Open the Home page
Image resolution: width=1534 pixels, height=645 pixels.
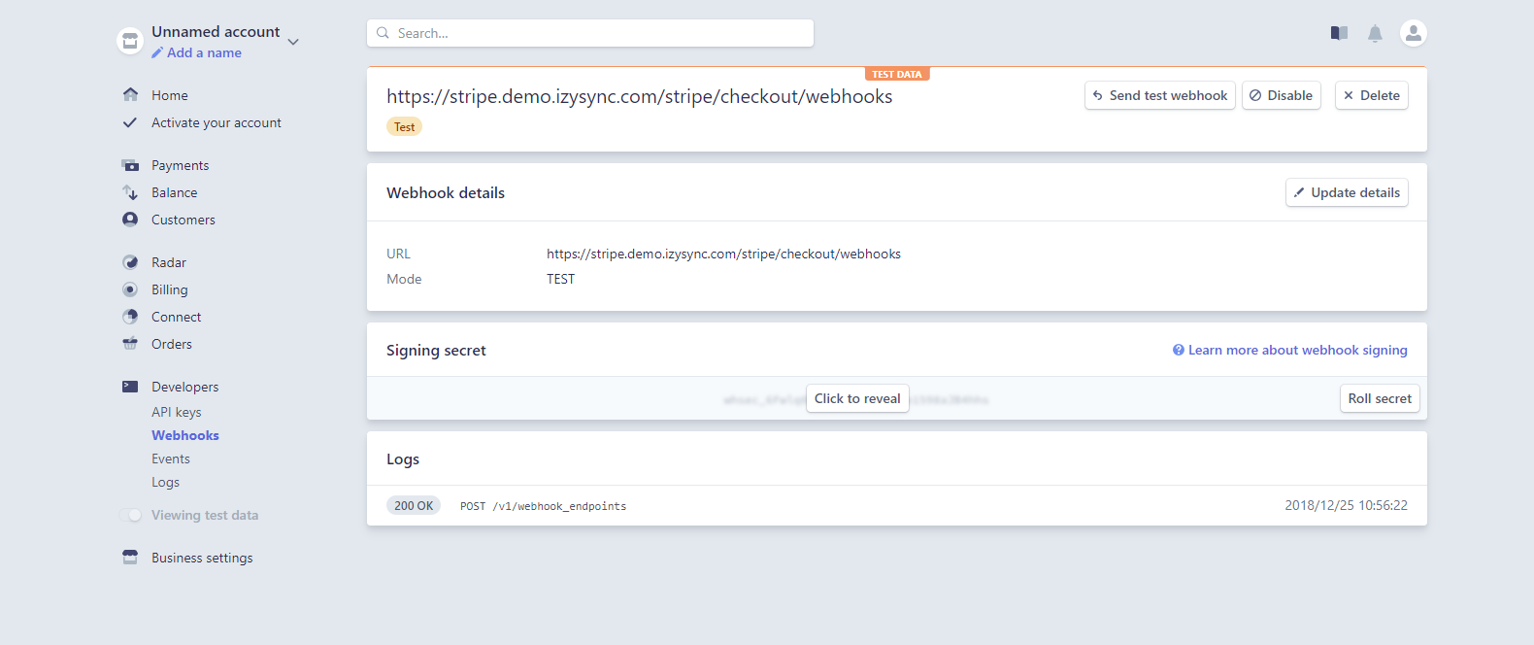[170, 95]
